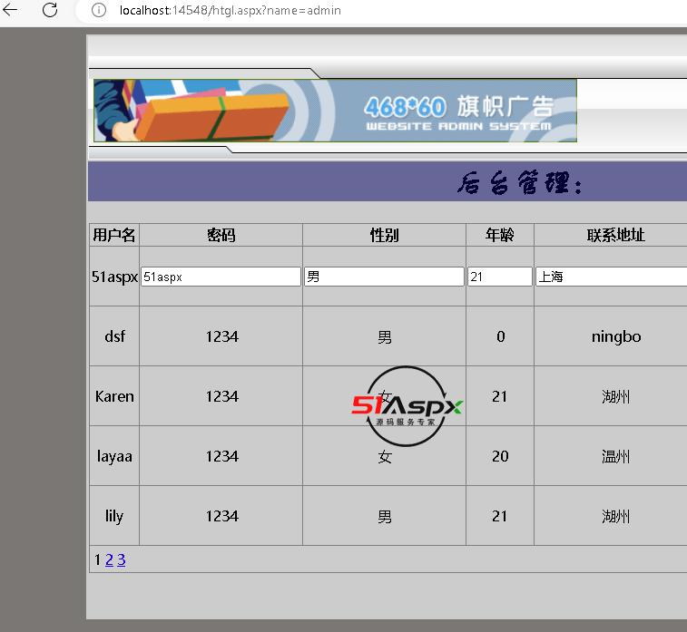Edit the address field showing 上海

pos(611,277)
